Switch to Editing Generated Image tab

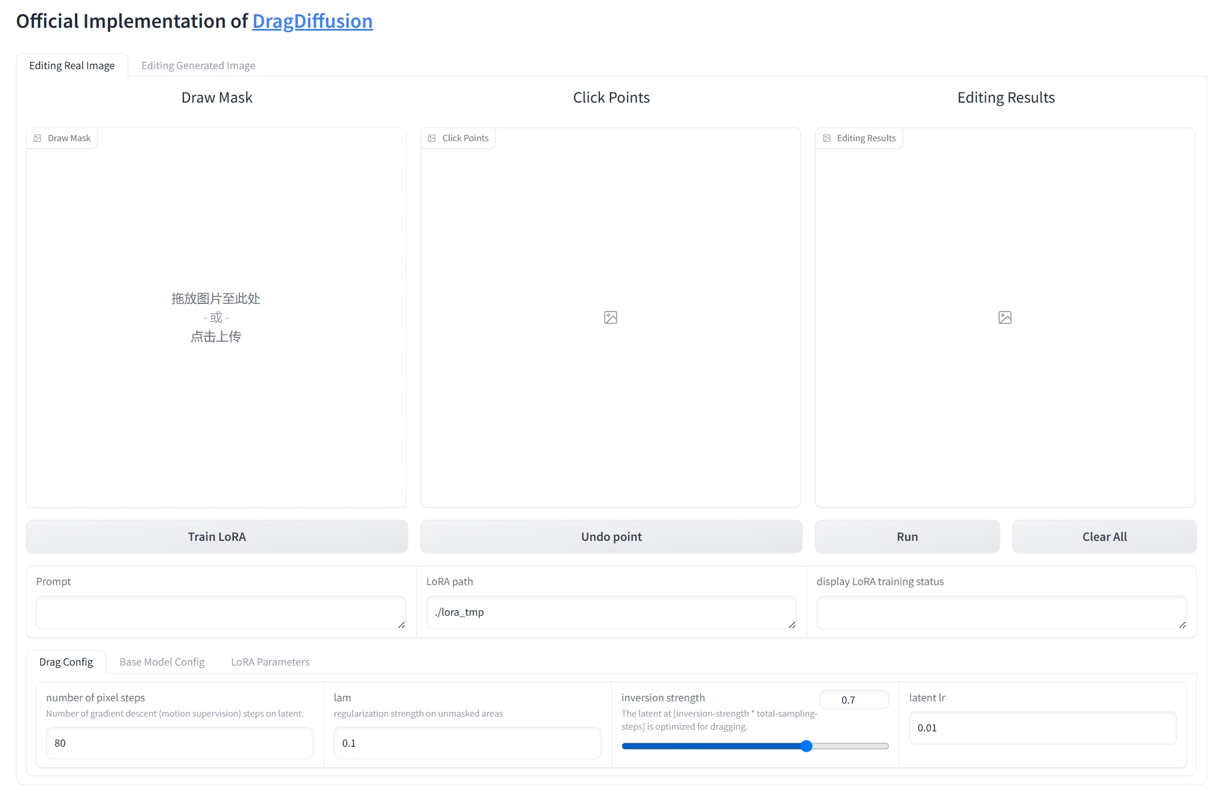198,66
